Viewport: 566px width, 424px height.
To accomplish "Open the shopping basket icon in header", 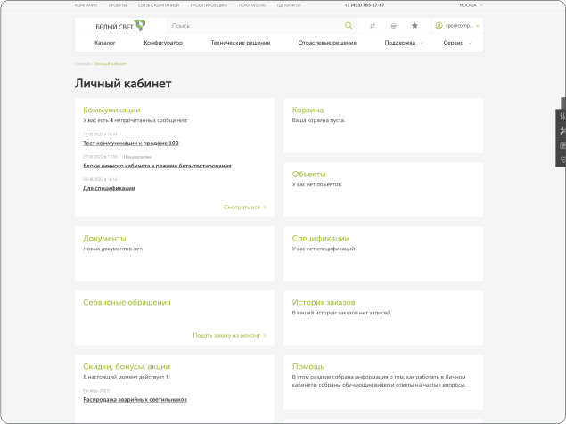I will pyautogui.click(x=394, y=26).
